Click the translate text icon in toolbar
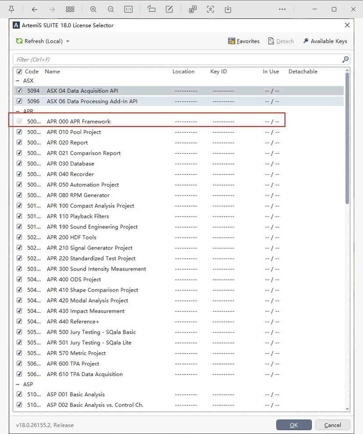The image size is (363, 434). (x=193, y=9)
